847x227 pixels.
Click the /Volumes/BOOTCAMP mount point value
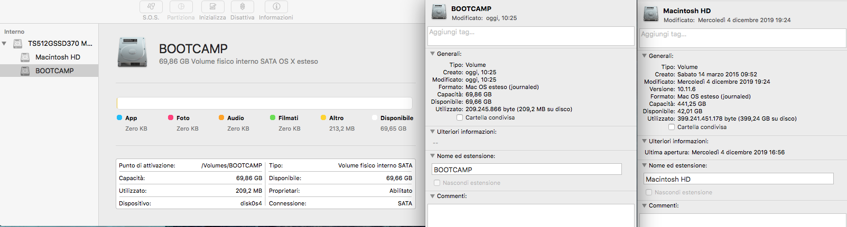(x=231, y=165)
